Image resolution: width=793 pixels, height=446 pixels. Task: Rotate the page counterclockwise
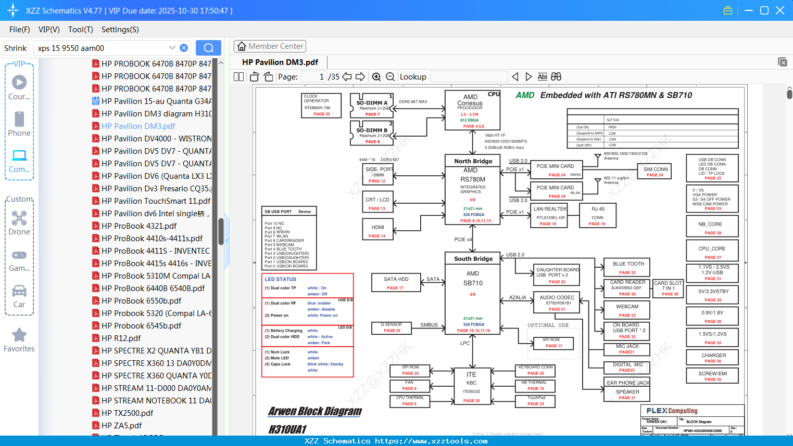pyautogui.click(x=255, y=76)
